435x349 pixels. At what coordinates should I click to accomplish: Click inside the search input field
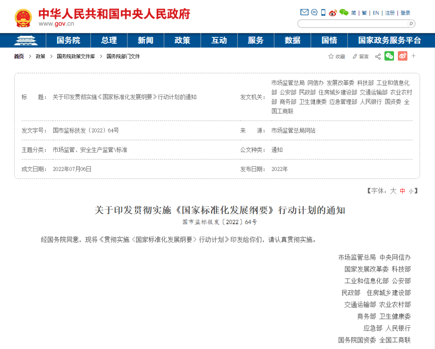coord(354,24)
